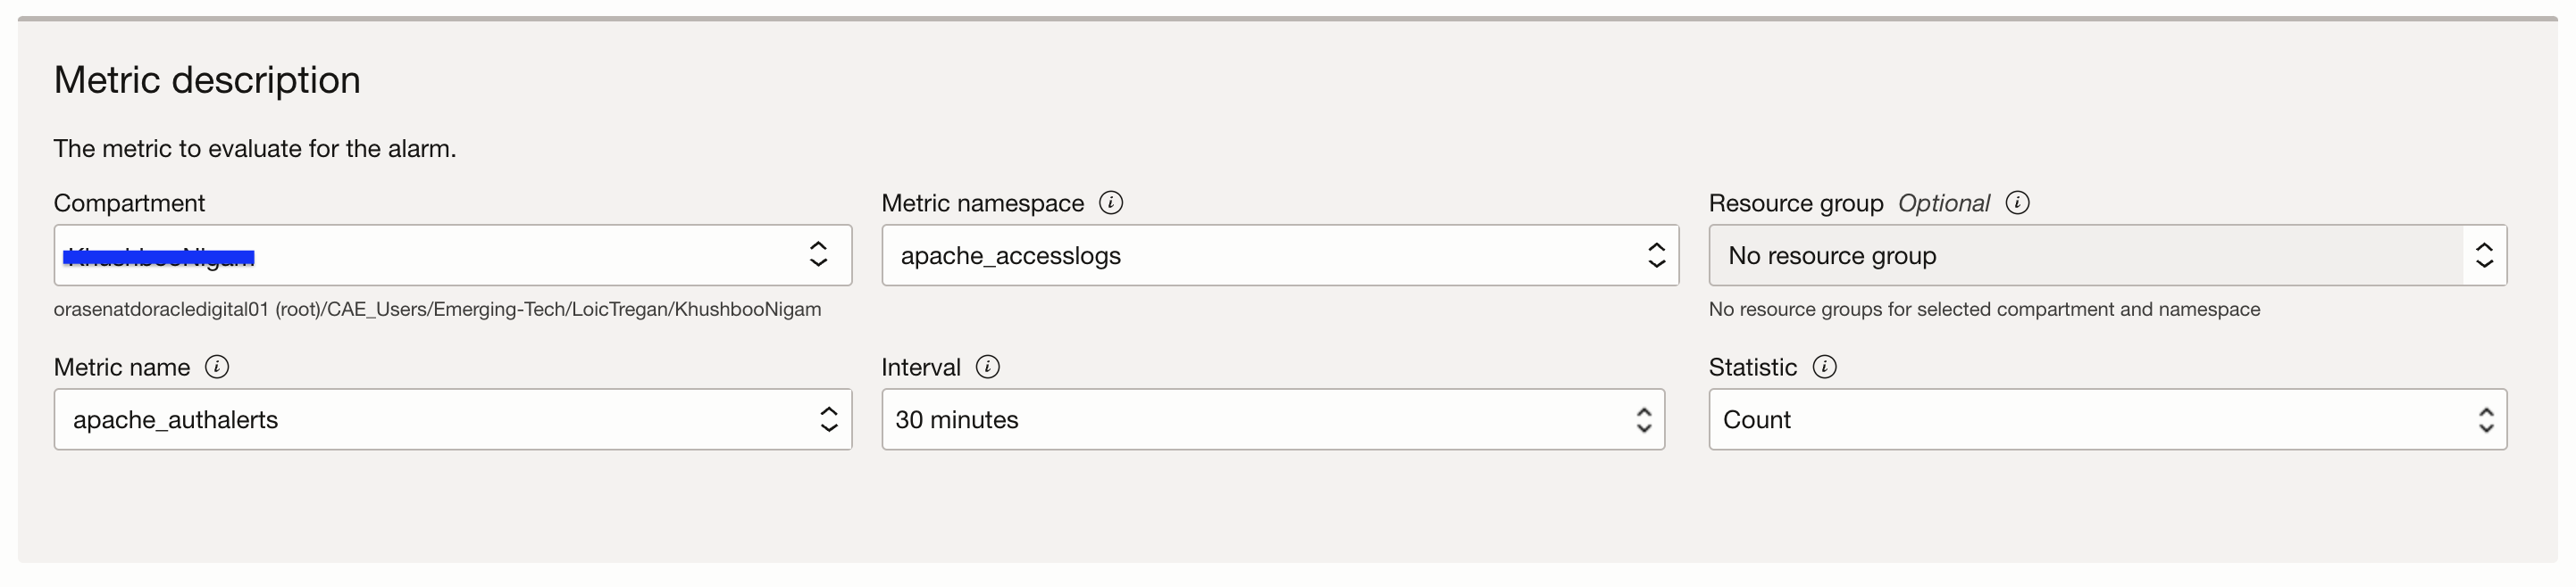
Task: Click the compartment path breadcrumb text
Action: coord(437,309)
